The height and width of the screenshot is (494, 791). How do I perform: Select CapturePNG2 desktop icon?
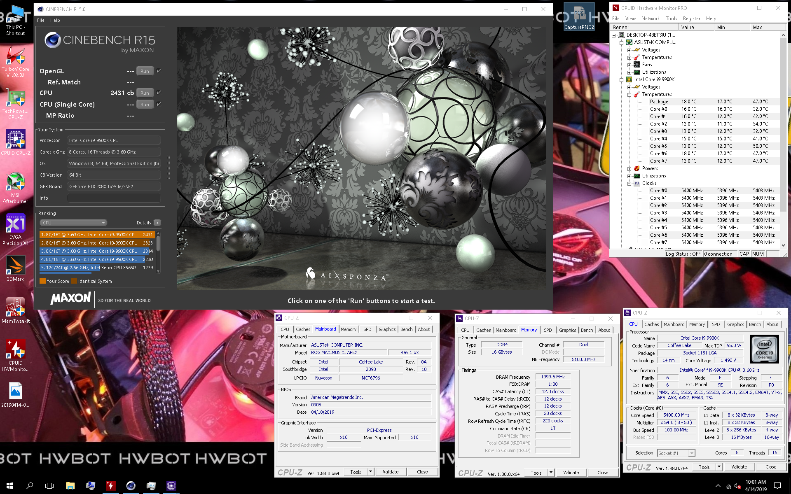579,16
